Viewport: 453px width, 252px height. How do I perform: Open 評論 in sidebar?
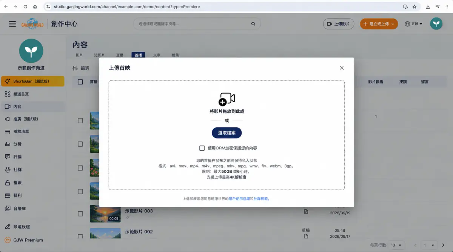point(32,157)
